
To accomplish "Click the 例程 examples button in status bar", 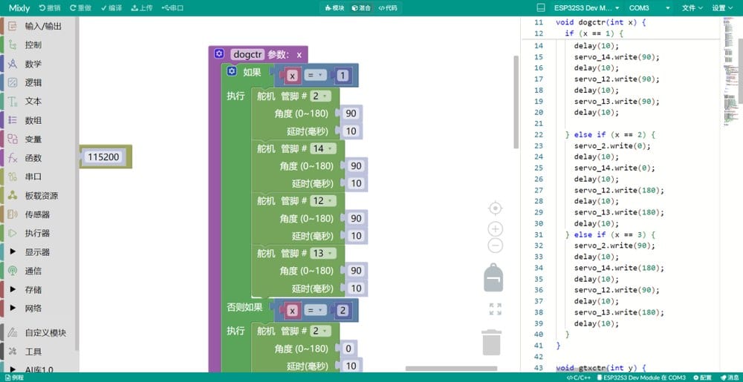I will (x=14, y=378).
